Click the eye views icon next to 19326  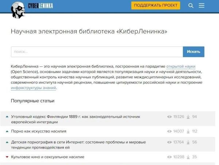pos(169,117)
